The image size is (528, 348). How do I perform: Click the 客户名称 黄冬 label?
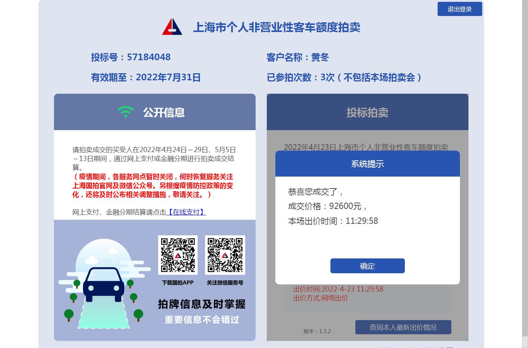coord(298,57)
